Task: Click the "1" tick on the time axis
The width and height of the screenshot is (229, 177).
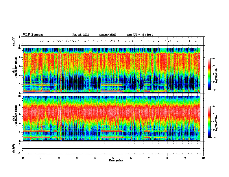Action: click(41, 158)
